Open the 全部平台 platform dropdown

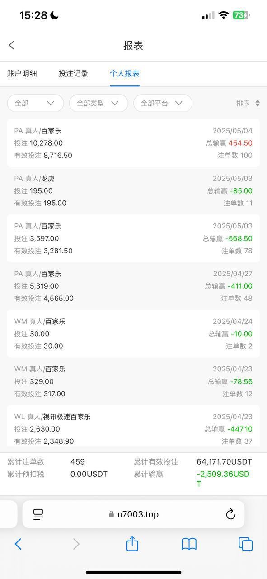click(163, 103)
